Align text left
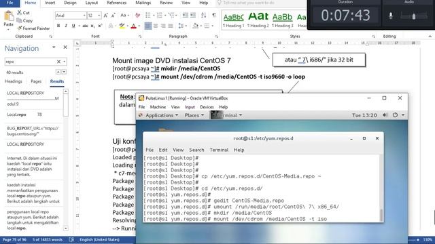The height and width of the screenshot is (244, 435). pyautogui.click(x=148, y=26)
